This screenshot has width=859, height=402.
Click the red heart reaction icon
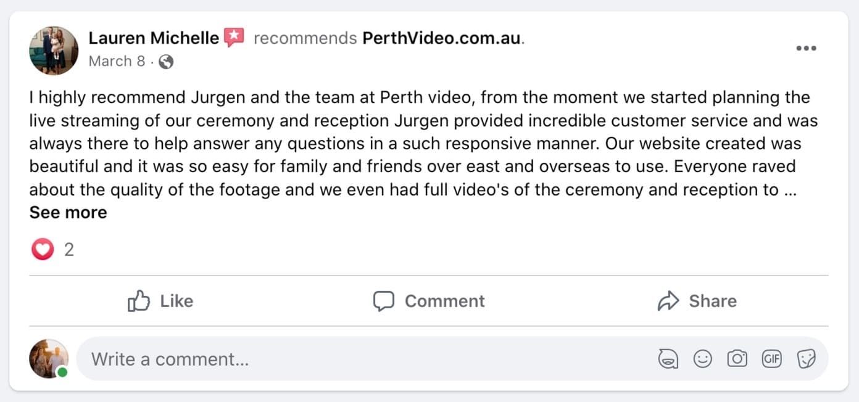(42, 250)
